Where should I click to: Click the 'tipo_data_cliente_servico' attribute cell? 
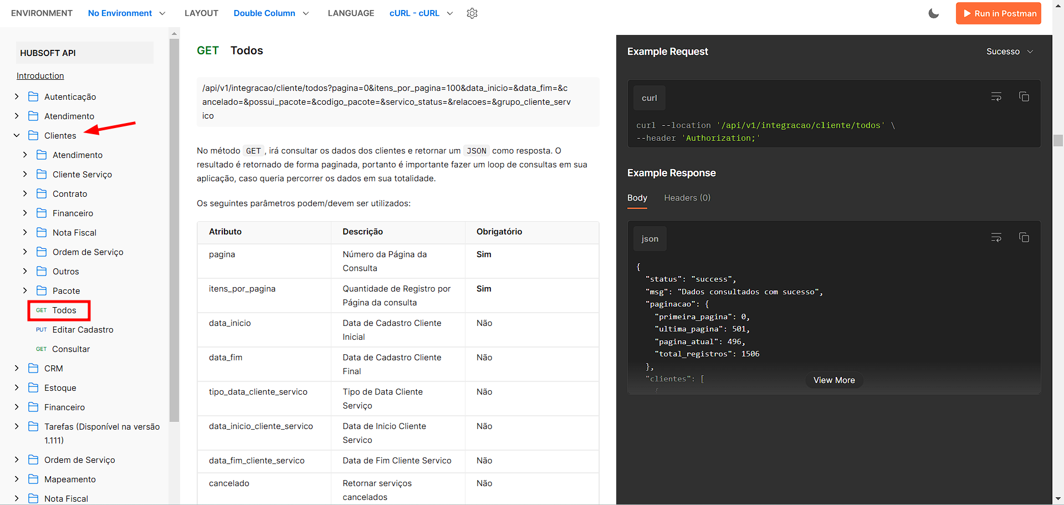click(264, 399)
